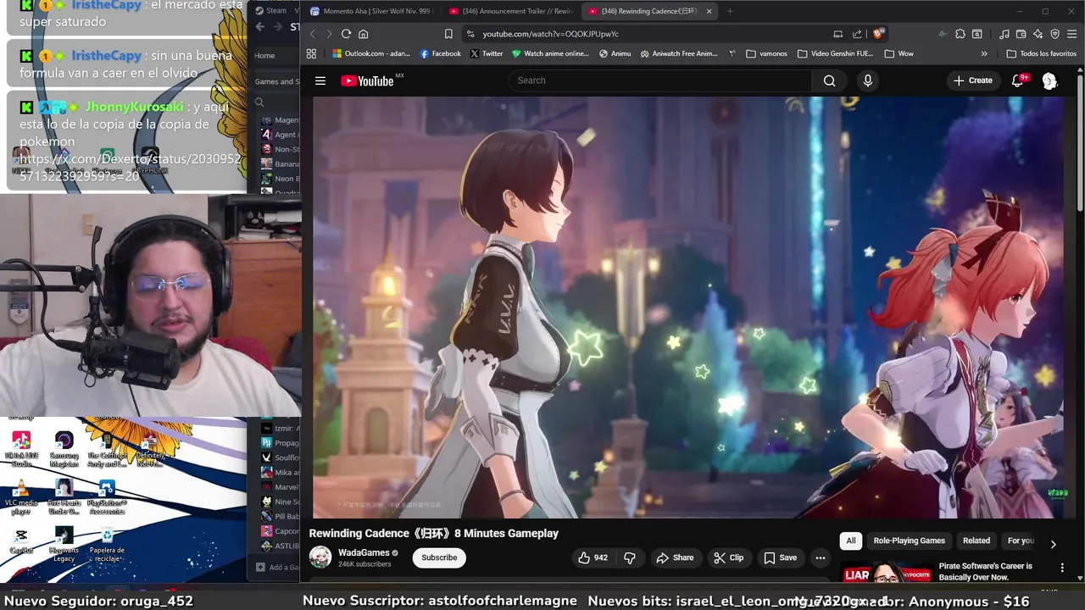
Task: Click Add a Game in the Steam window
Action: 278,568
